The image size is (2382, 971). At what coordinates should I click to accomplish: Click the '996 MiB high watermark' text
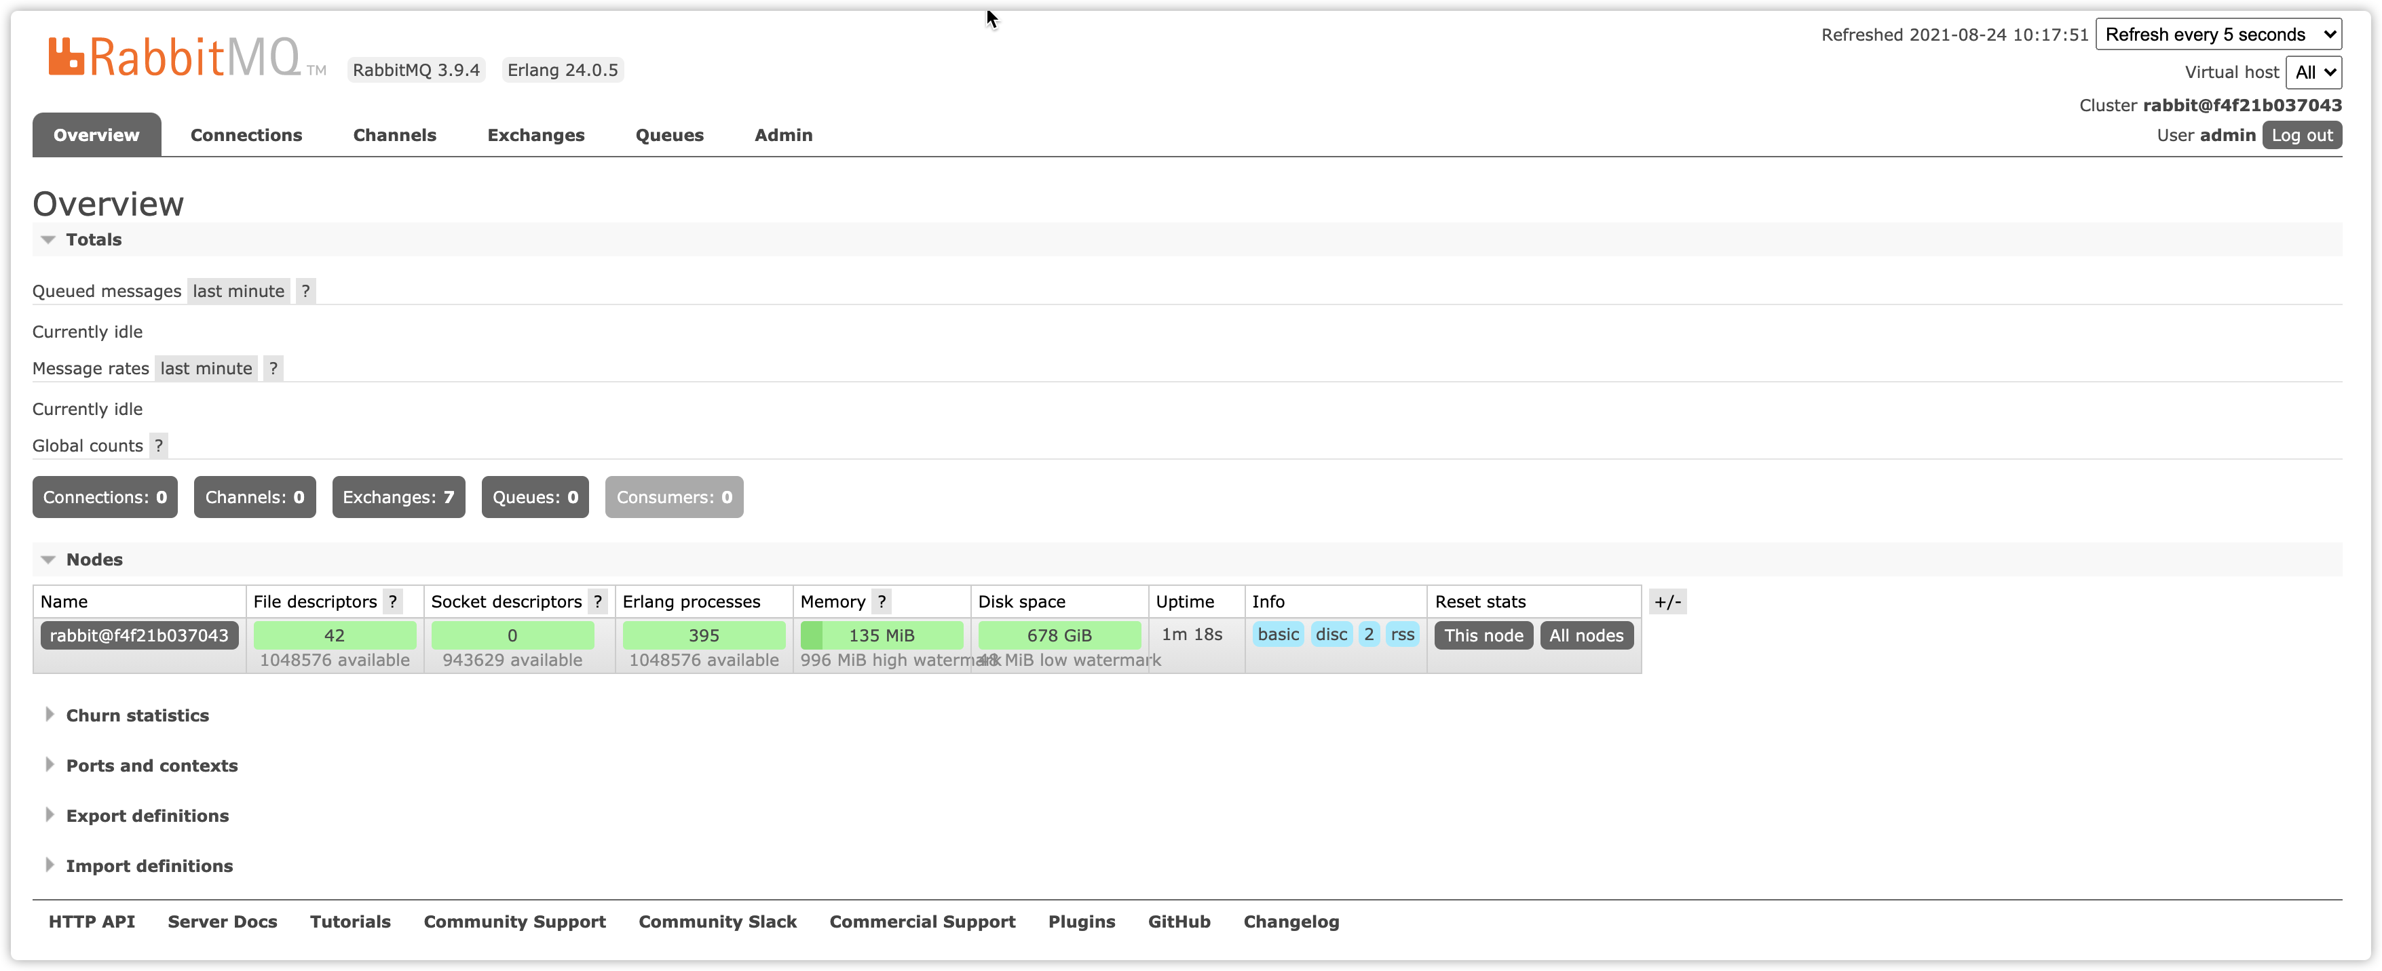[900, 660]
